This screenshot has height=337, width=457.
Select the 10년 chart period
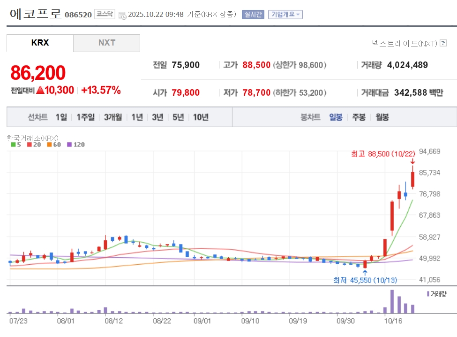[200, 117]
